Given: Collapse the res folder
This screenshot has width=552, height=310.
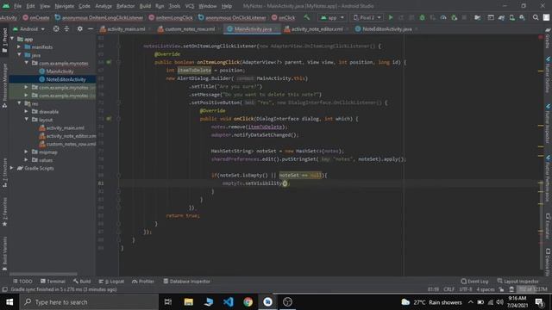Looking at the screenshot, I should (x=19, y=103).
